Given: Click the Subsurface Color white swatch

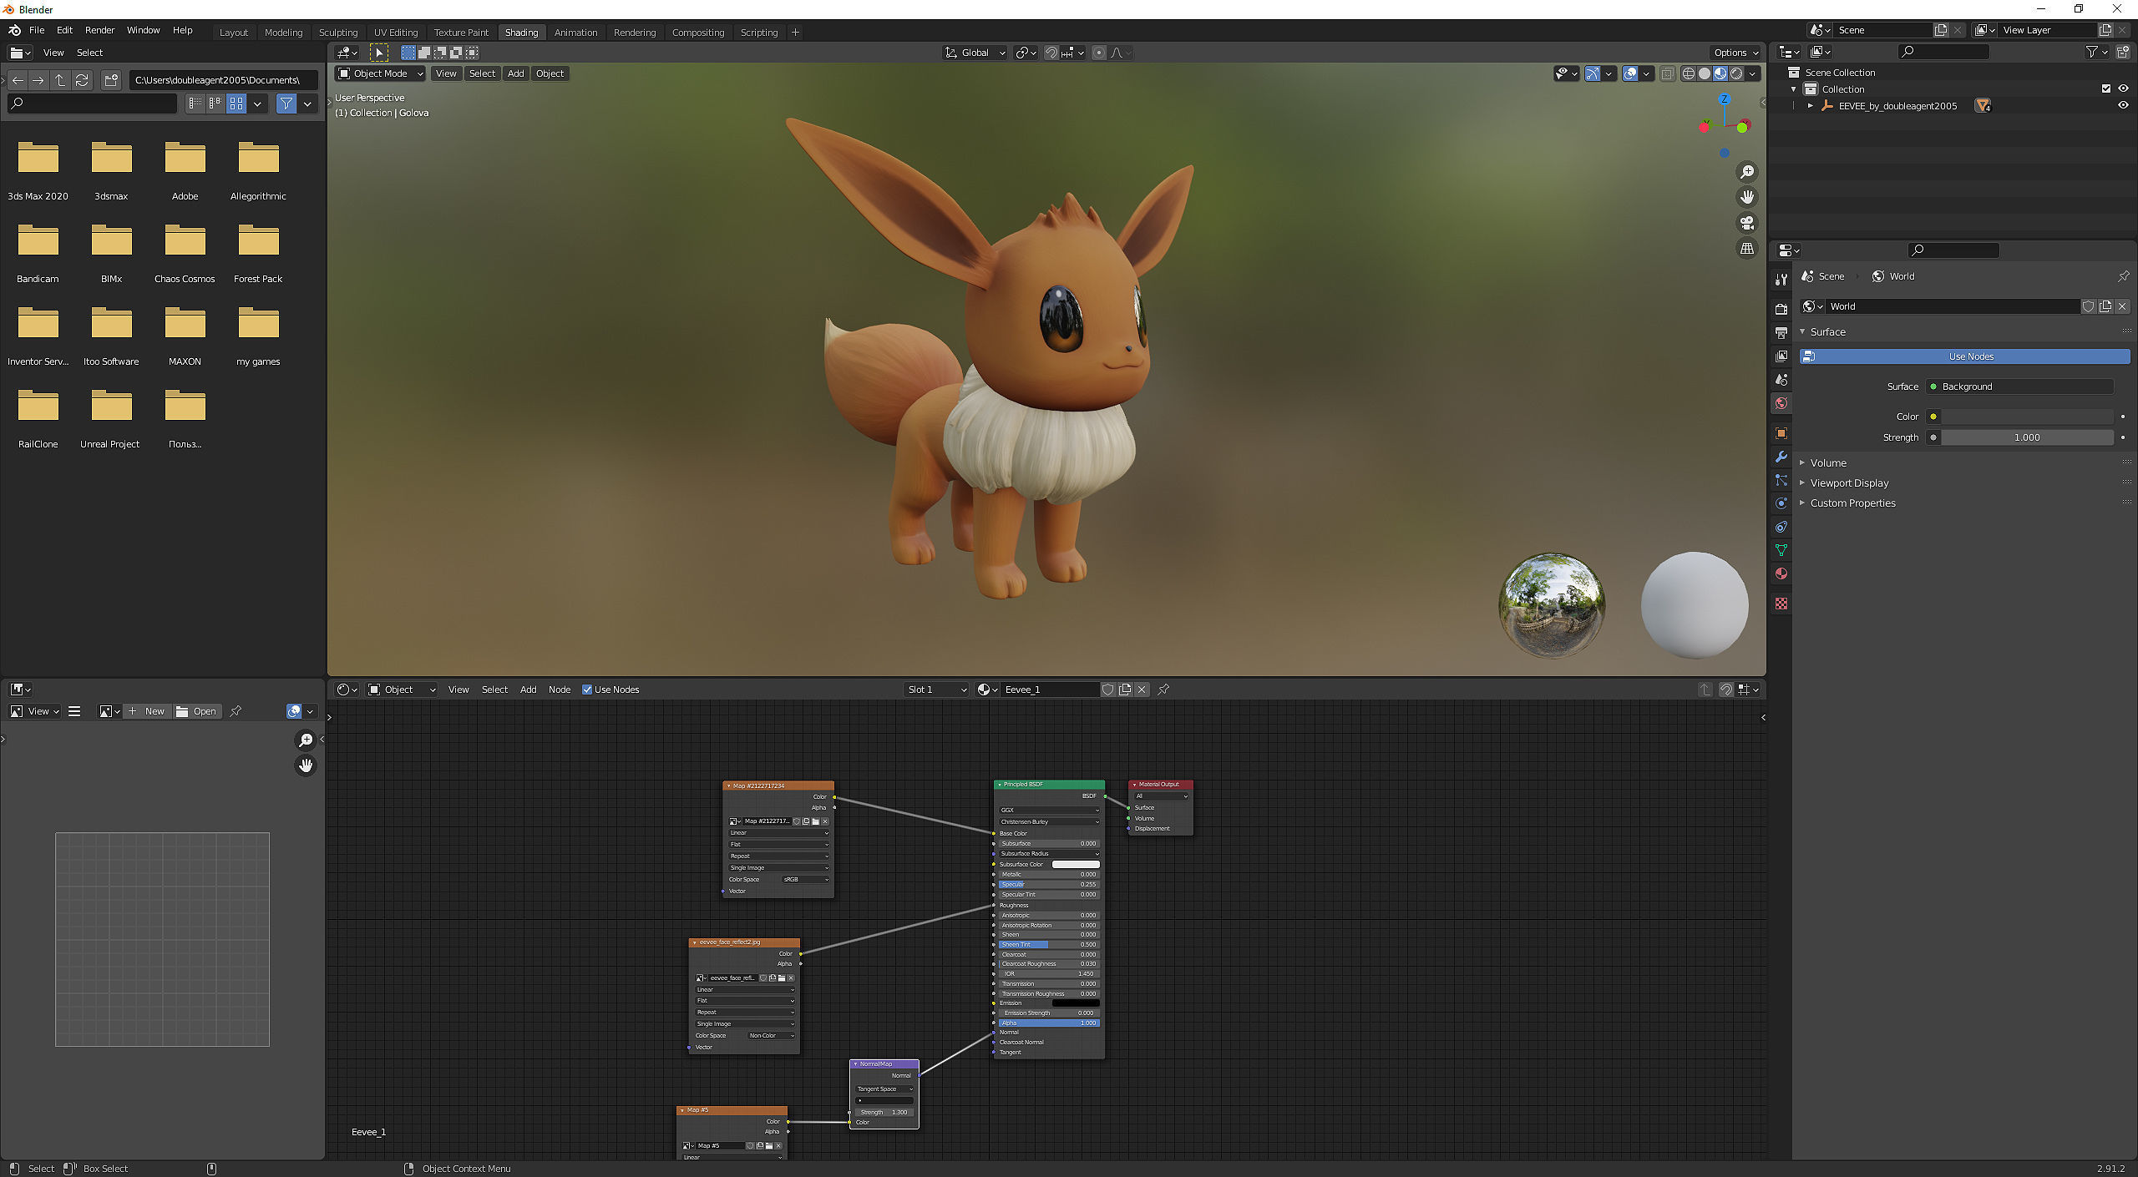Looking at the screenshot, I should (1076, 864).
